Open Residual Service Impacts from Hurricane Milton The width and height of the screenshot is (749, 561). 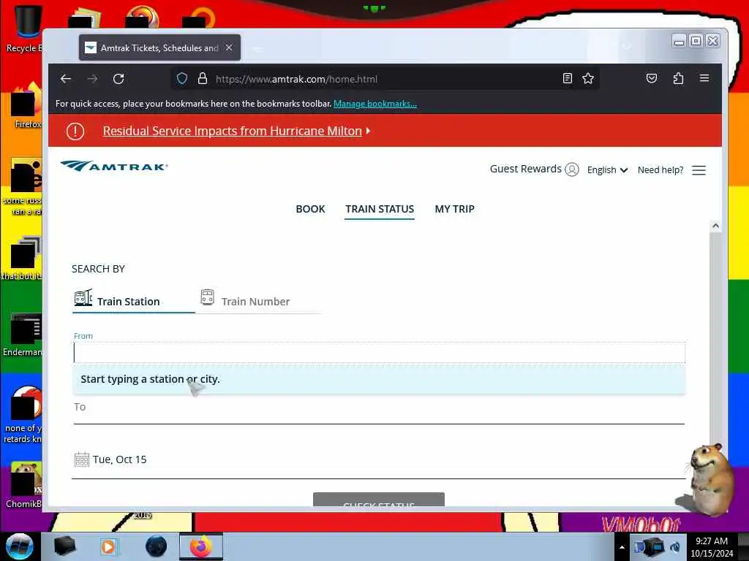pyautogui.click(x=232, y=131)
